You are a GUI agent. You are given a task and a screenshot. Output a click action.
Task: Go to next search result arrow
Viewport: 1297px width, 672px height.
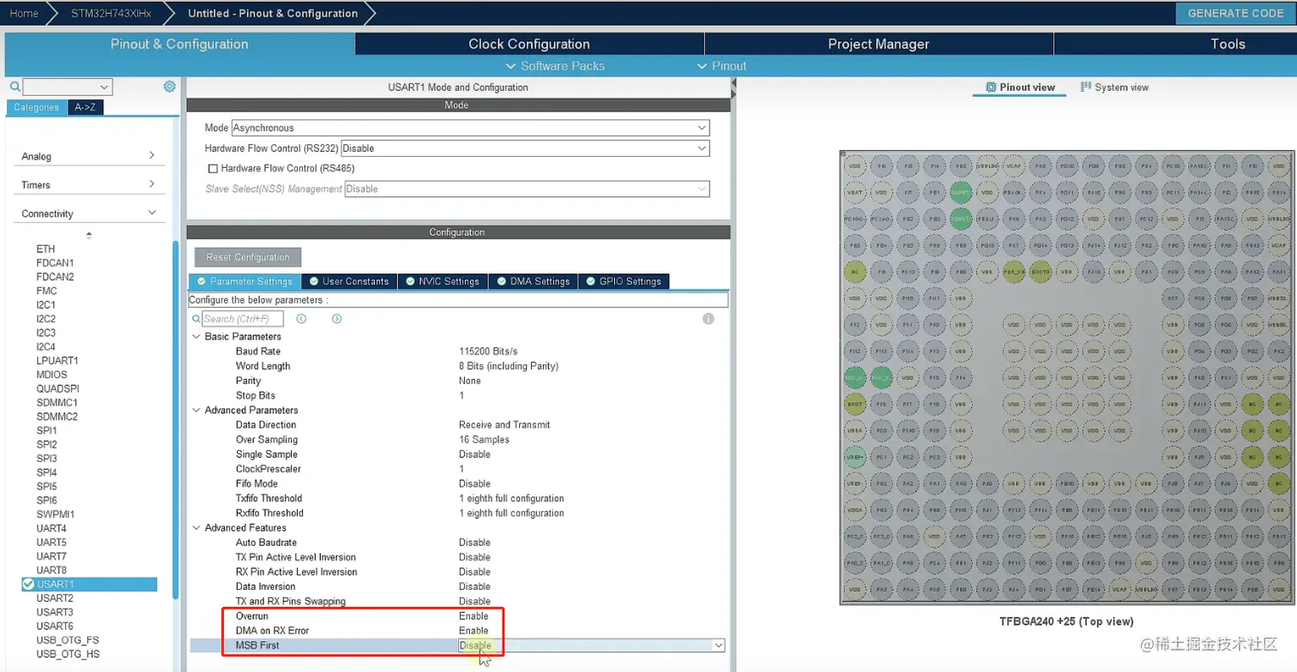click(x=337, y=319)
